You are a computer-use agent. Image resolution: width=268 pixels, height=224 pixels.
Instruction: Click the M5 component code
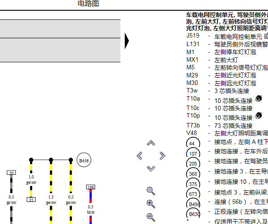pos(191,67)
